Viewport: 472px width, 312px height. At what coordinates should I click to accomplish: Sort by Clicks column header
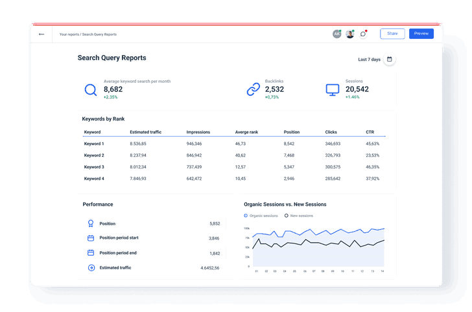[x=331, y=132]
